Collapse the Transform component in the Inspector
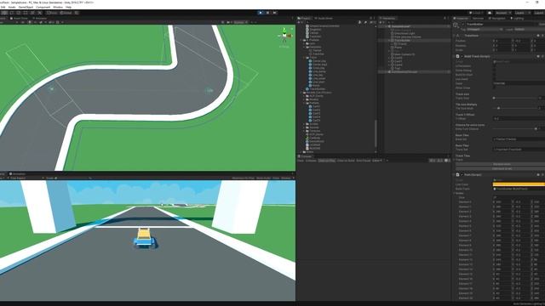The image size is (545, 306). (455, 36)
